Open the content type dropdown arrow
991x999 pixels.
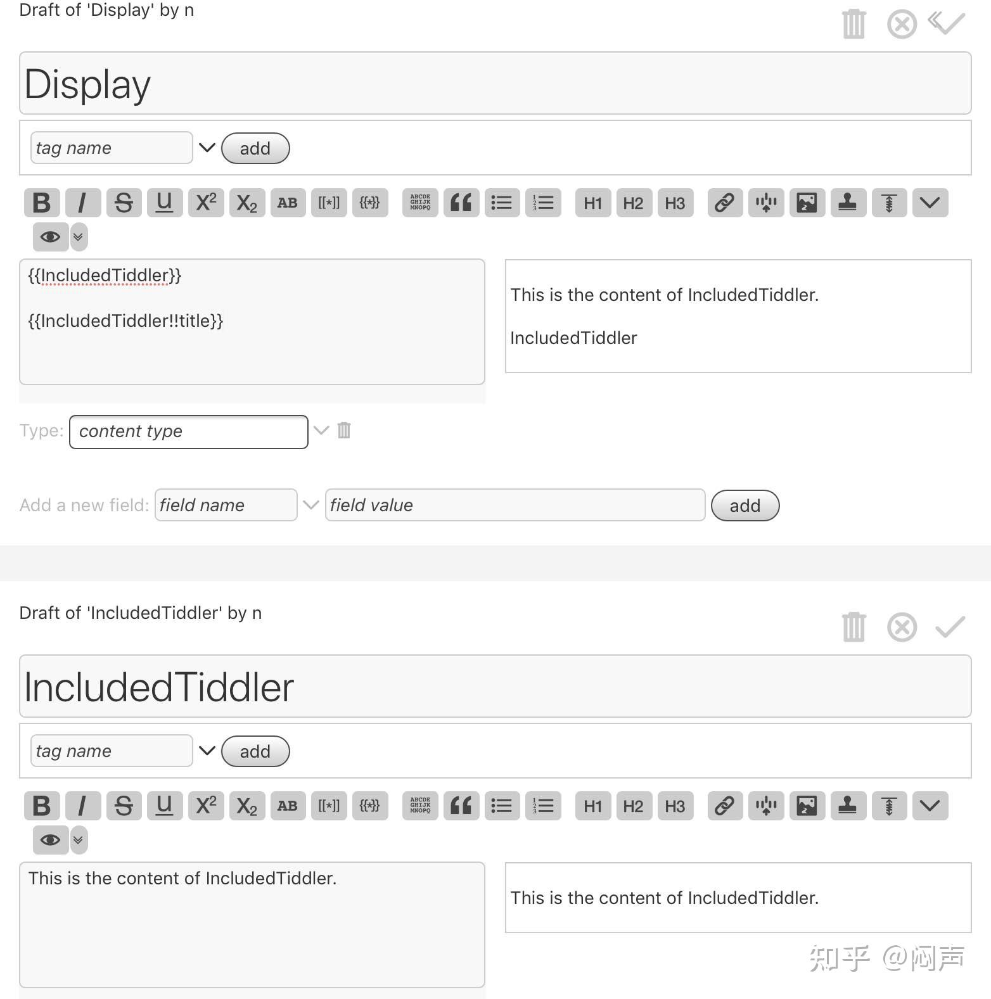321,431
